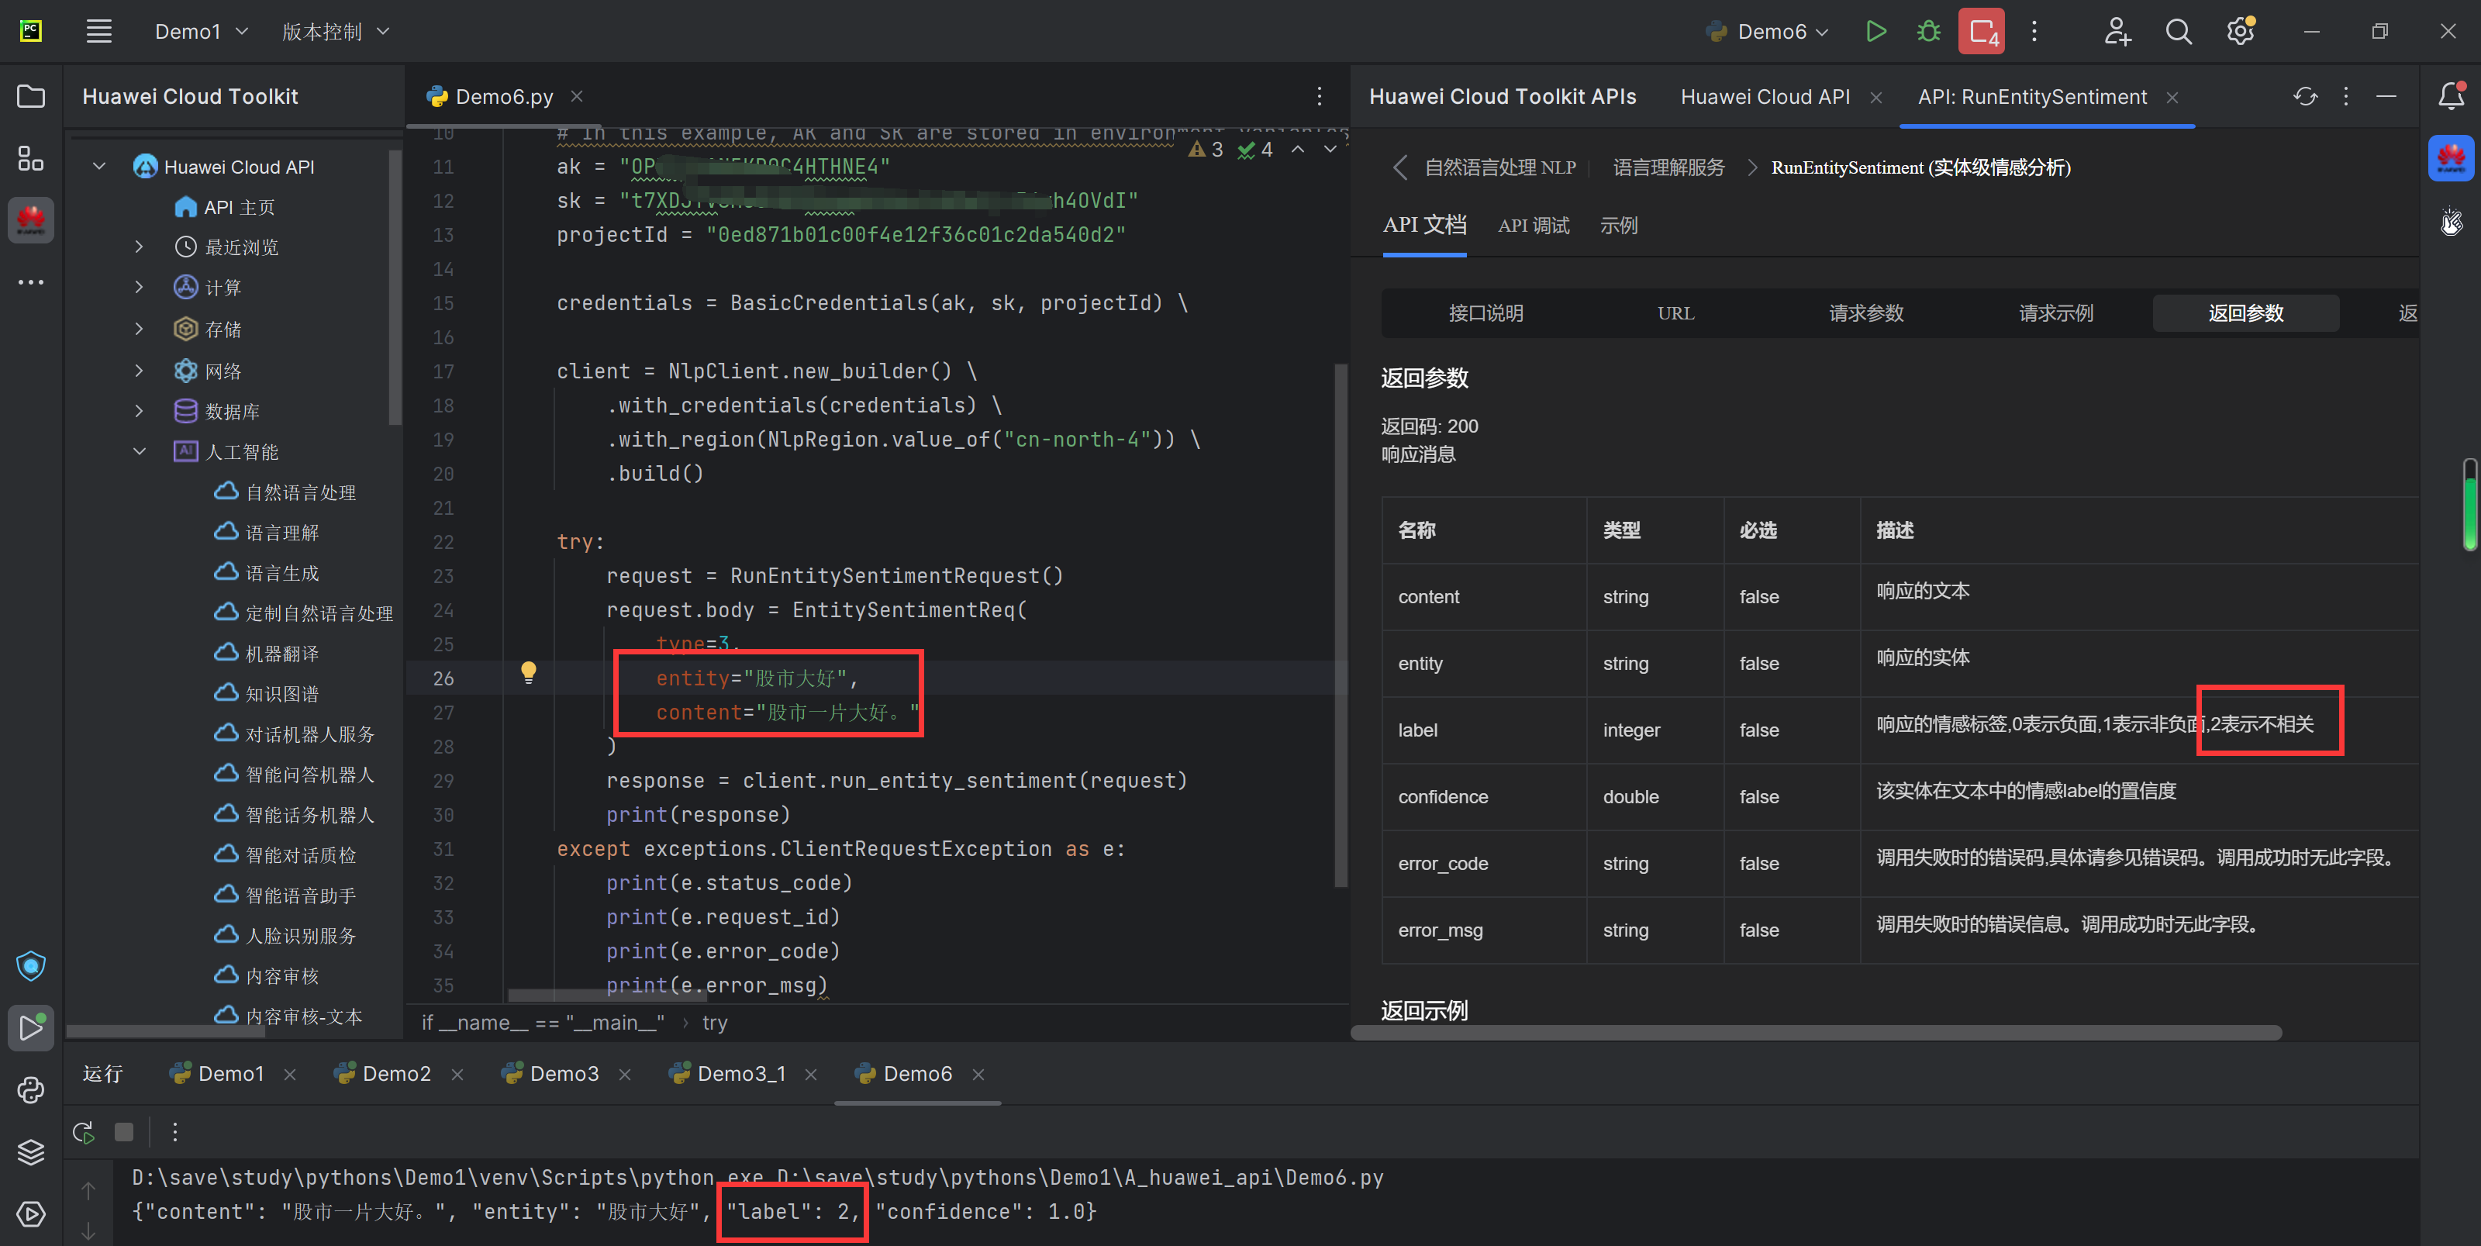
Task: Rerun Demo6 in the run panel
Action: click(84, 1132)
